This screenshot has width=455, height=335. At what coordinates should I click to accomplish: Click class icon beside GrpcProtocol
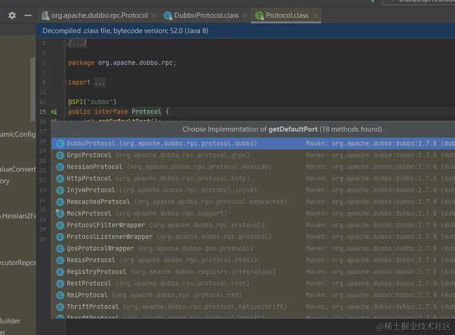click(x=60, y=155)
